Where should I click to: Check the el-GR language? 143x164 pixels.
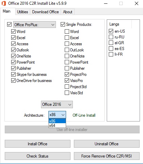(111, 43)
